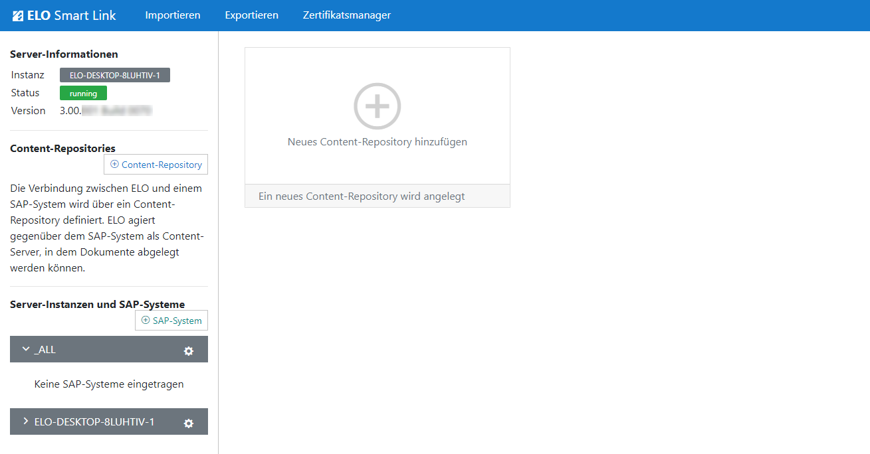Click the running status badge
870x454 pixels.
[x=83, y=94]
